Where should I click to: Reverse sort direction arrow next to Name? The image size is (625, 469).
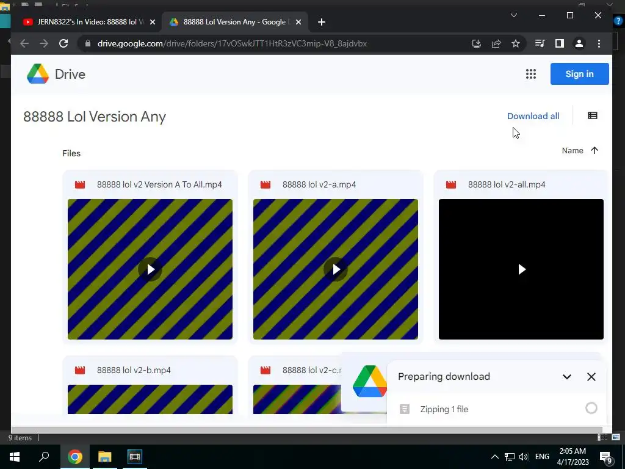point(594,150)
